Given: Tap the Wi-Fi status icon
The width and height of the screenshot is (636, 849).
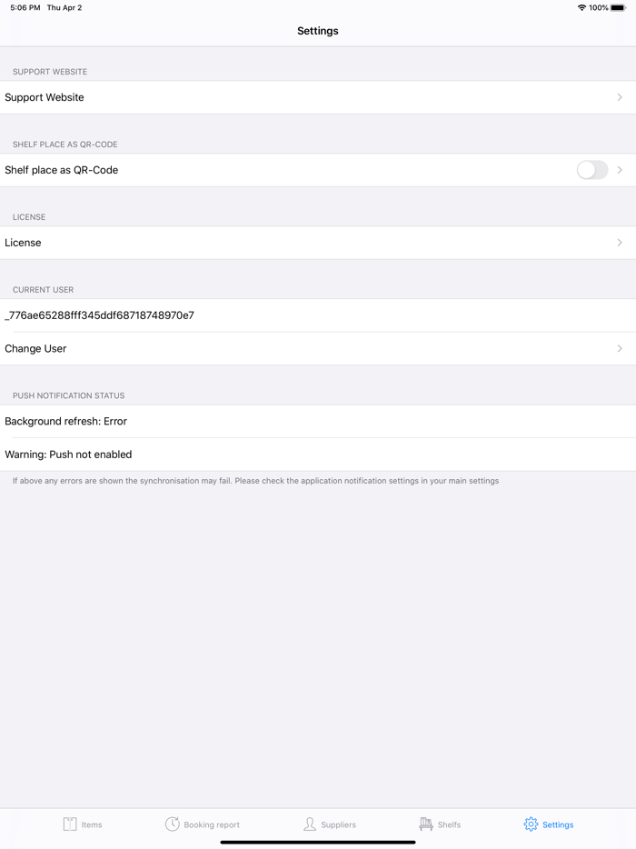Looking at the screenshot, I should click(581, 8).
